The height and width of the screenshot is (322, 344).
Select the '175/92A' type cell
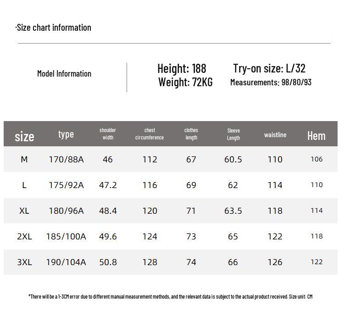pos(66,185)
